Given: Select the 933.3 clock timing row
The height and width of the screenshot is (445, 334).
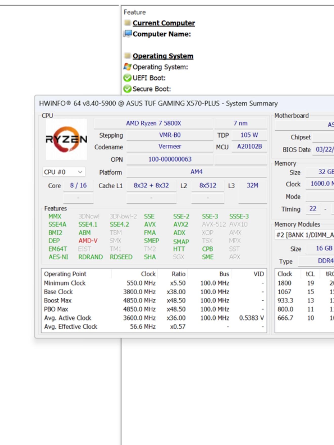Looking at the screenshot, I should coord(305,301).
